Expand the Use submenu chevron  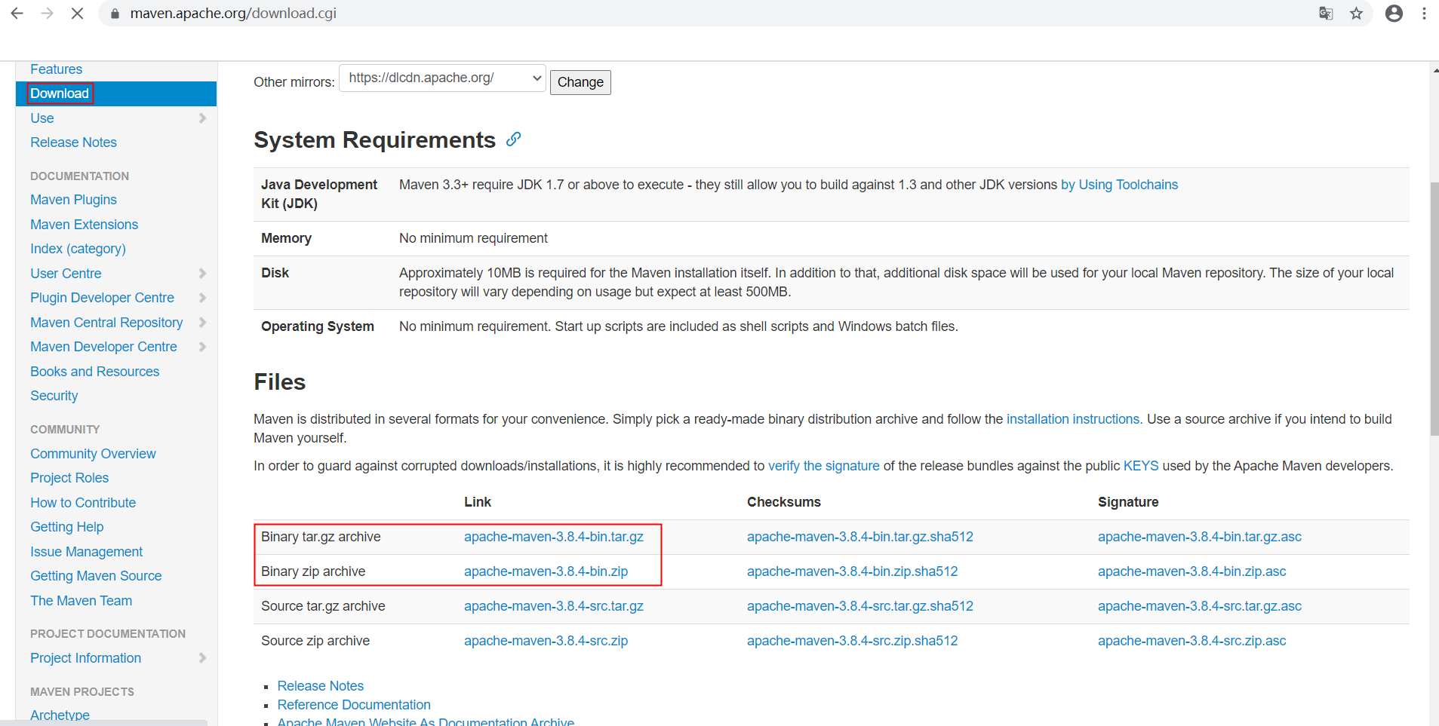coord(202,118)
